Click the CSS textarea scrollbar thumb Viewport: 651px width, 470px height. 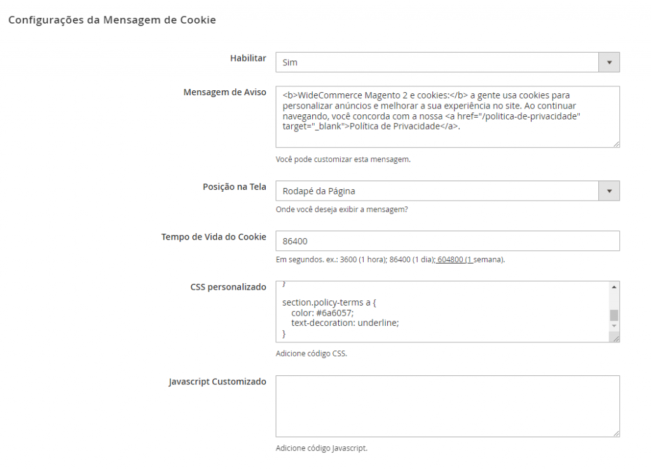coord(613,315)
